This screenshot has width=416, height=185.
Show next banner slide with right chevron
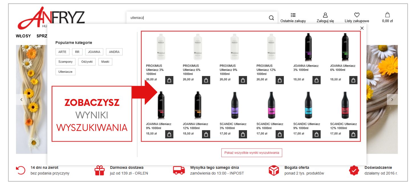pyautogui.click(x=392, y=99)
